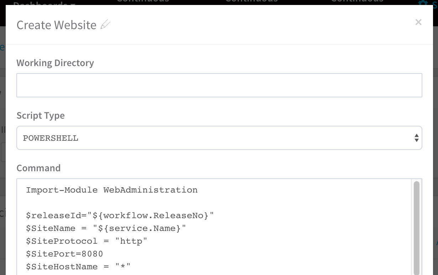The image size is (438, 275).
Task: Place cursor on the $SitePort=8080 line
Action: click(x=64, y=254)
